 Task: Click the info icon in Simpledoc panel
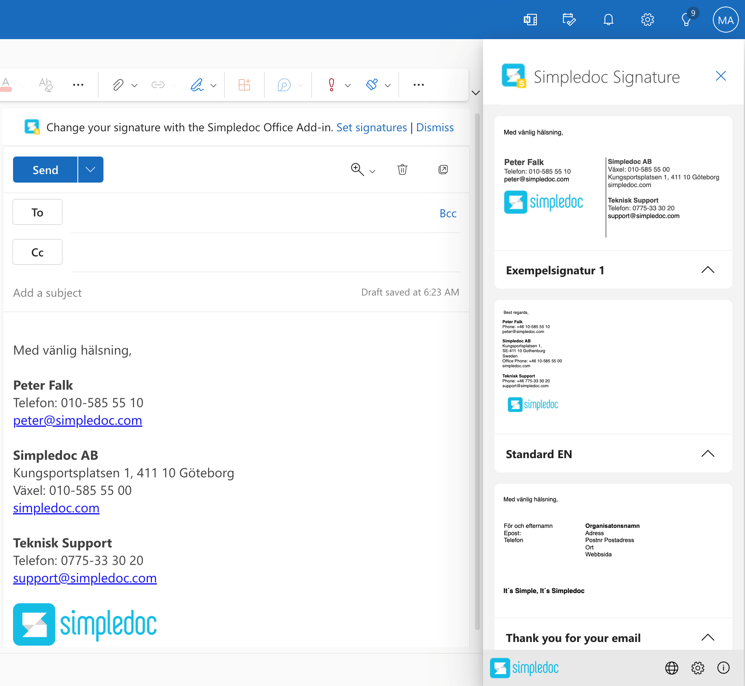[723, 668]
